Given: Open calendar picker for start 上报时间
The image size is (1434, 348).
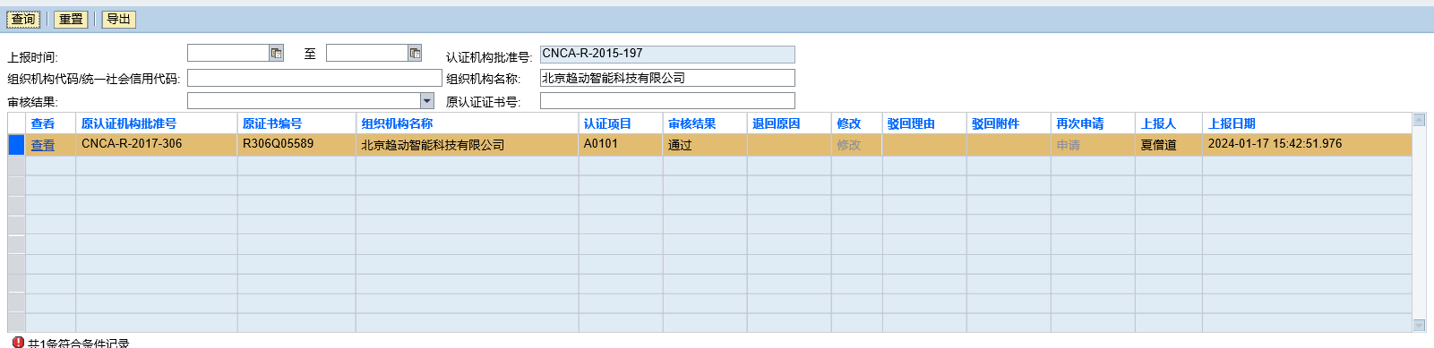Looking at the screenshot, I should (277, 54).
